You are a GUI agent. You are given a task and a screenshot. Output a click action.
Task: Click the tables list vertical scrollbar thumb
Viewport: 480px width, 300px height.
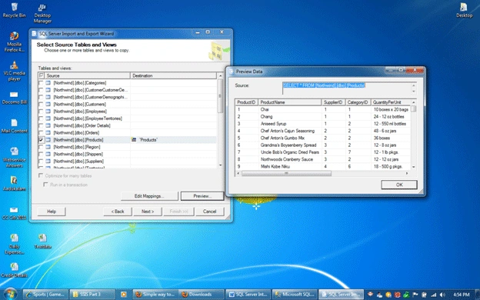(x=220, y=96)
